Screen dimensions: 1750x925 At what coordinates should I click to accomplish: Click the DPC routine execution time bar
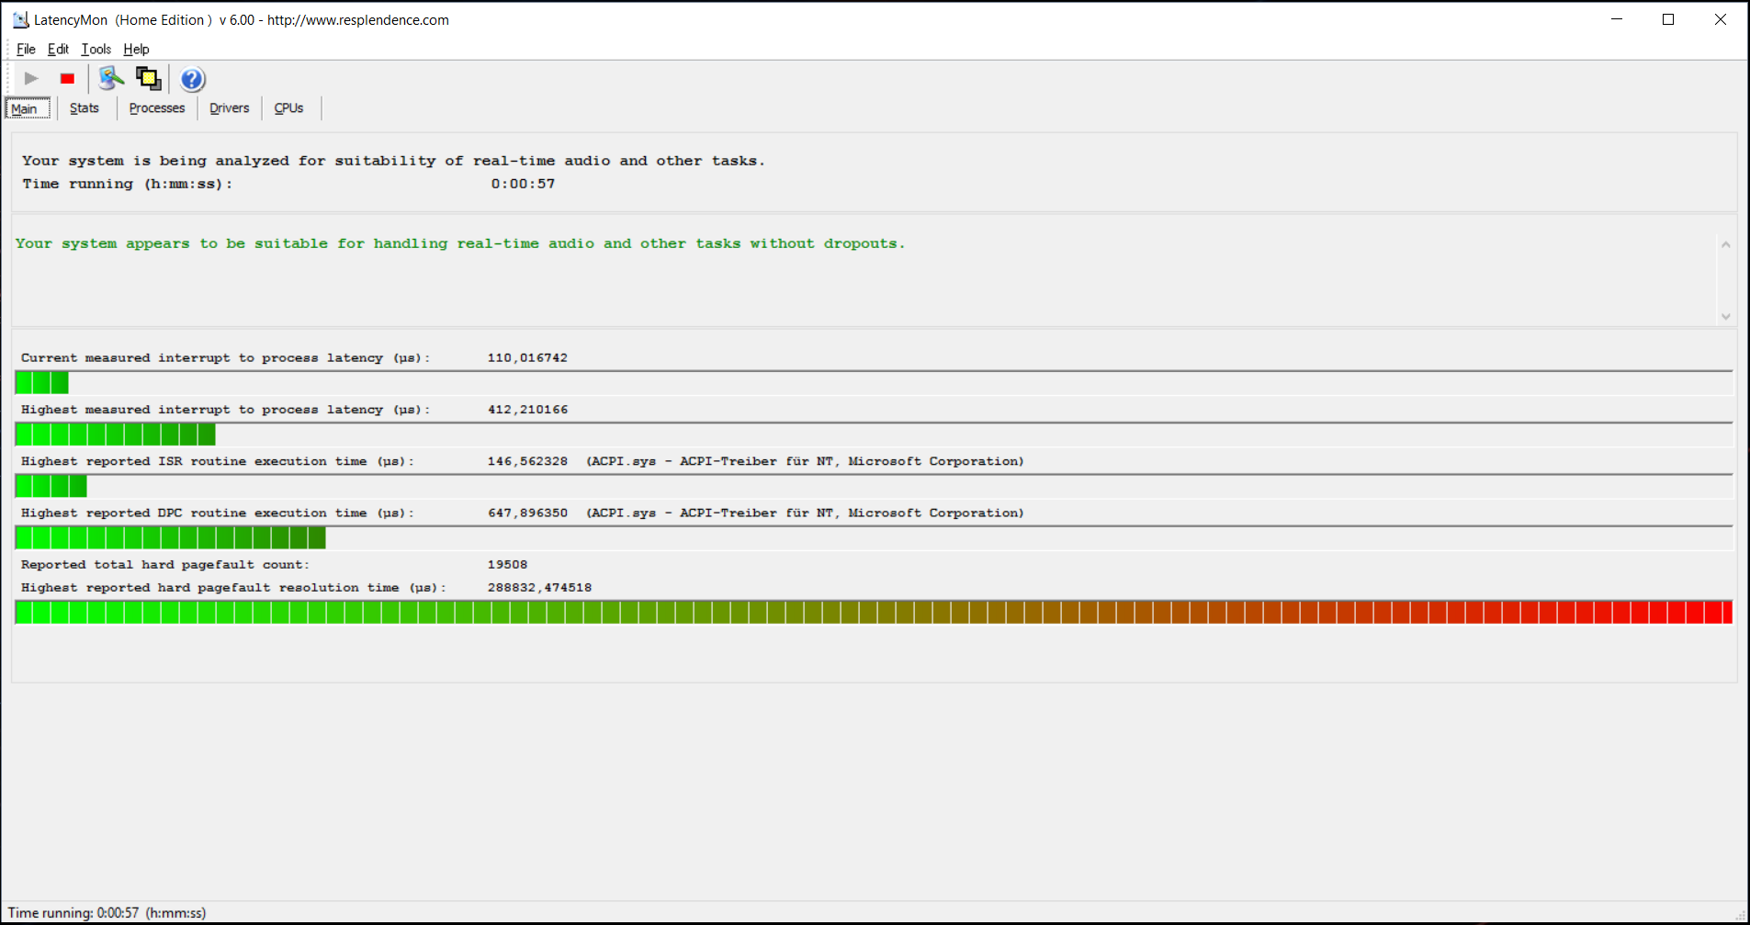pyautogui.click(x=874, y=537)
